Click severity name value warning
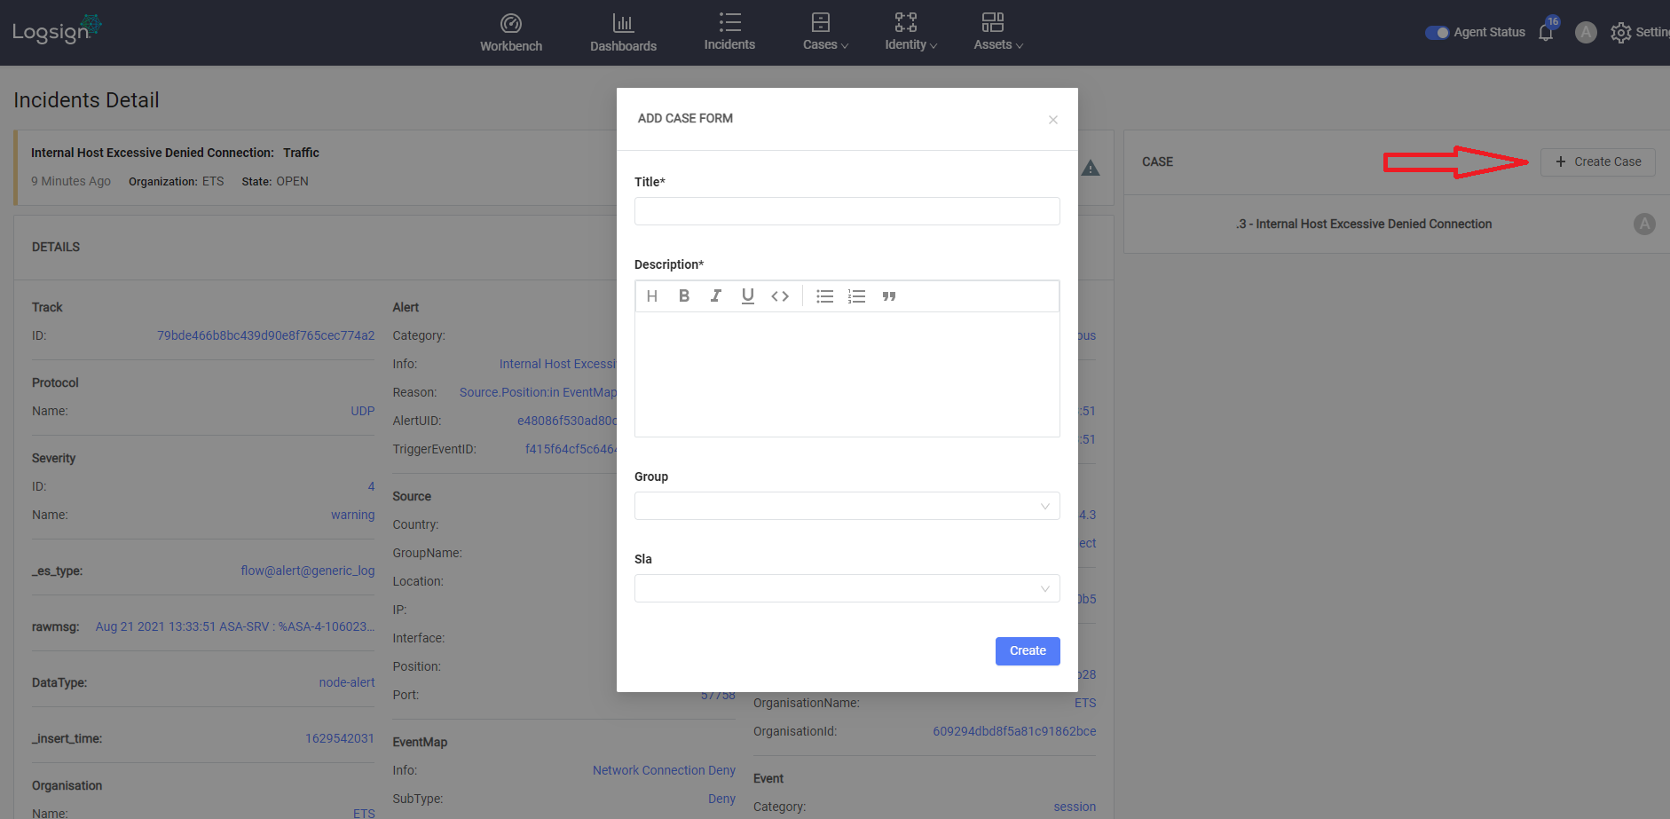The image size is (1670, 819). point(352,515)
